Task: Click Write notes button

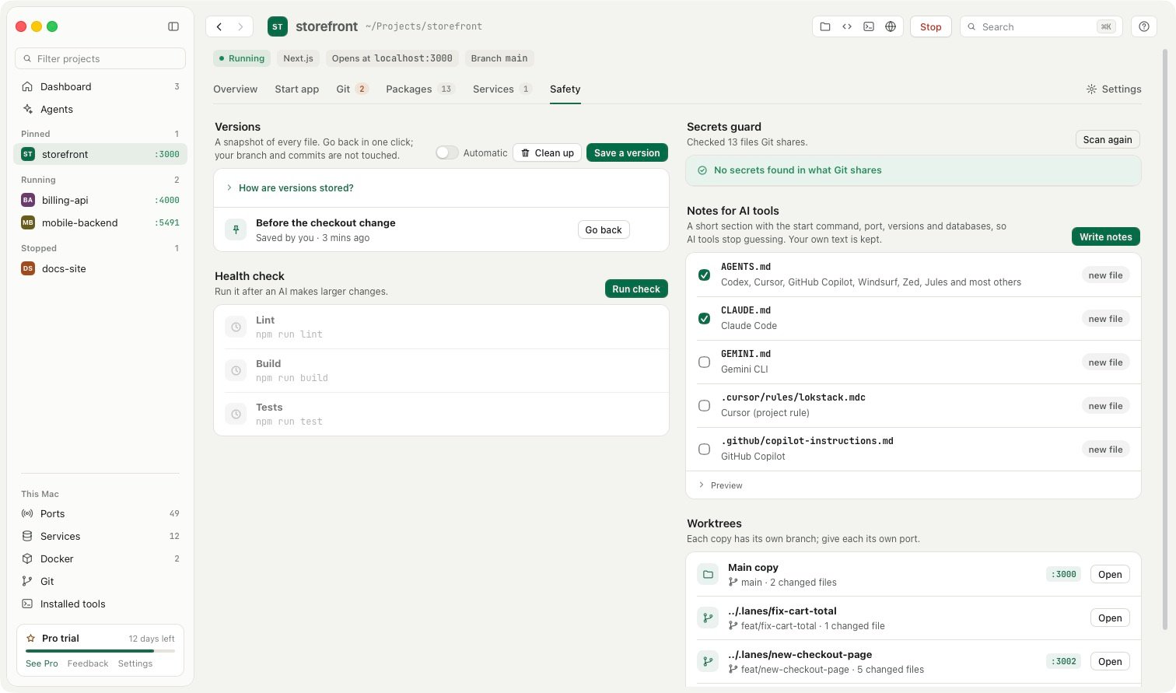Action: tap(1106, 236)
